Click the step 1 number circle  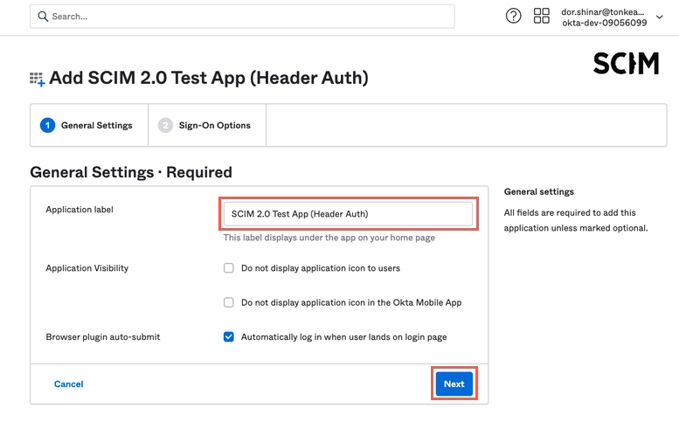click(x=47, y=126)
